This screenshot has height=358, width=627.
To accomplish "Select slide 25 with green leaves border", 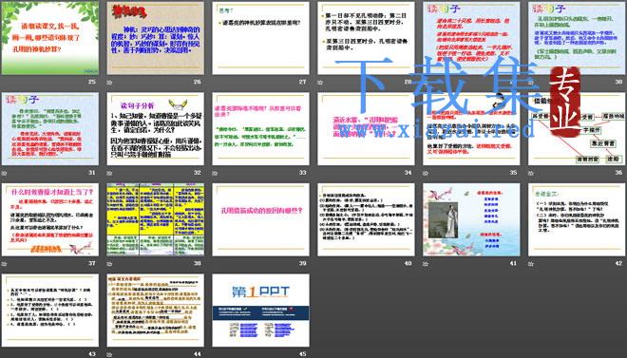I will click(50, 38).
